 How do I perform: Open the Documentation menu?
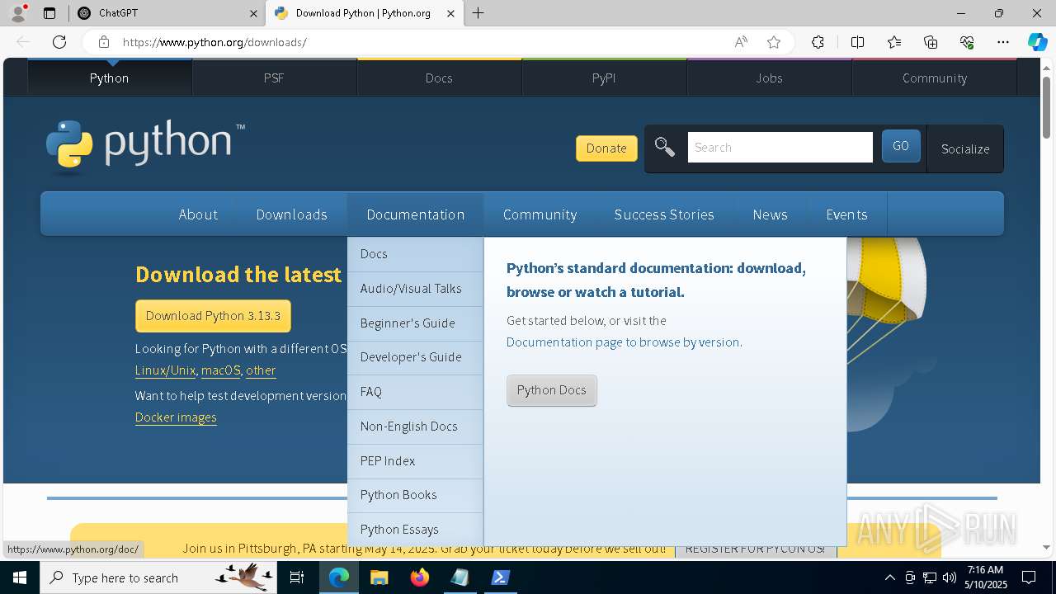415,214
